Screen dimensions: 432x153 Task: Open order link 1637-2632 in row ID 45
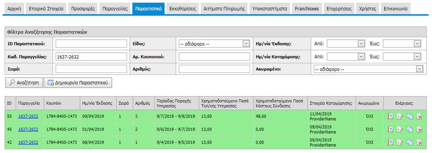28,129
